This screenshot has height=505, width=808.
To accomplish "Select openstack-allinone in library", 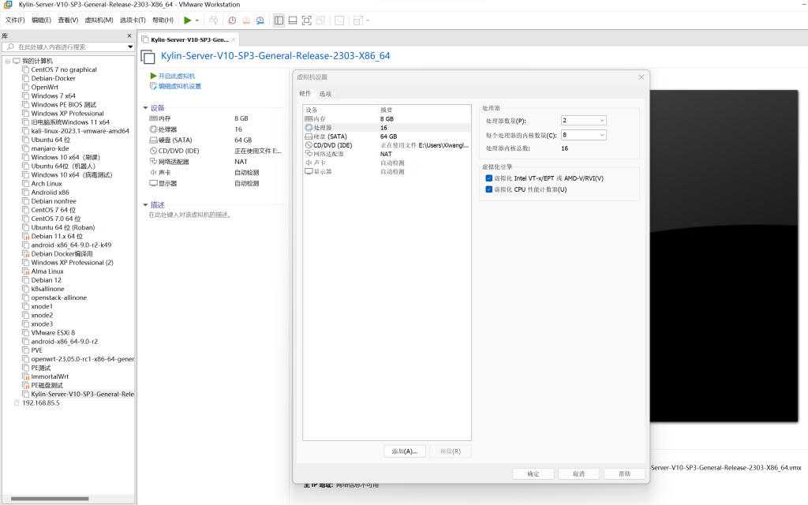I will click(58, 297).
